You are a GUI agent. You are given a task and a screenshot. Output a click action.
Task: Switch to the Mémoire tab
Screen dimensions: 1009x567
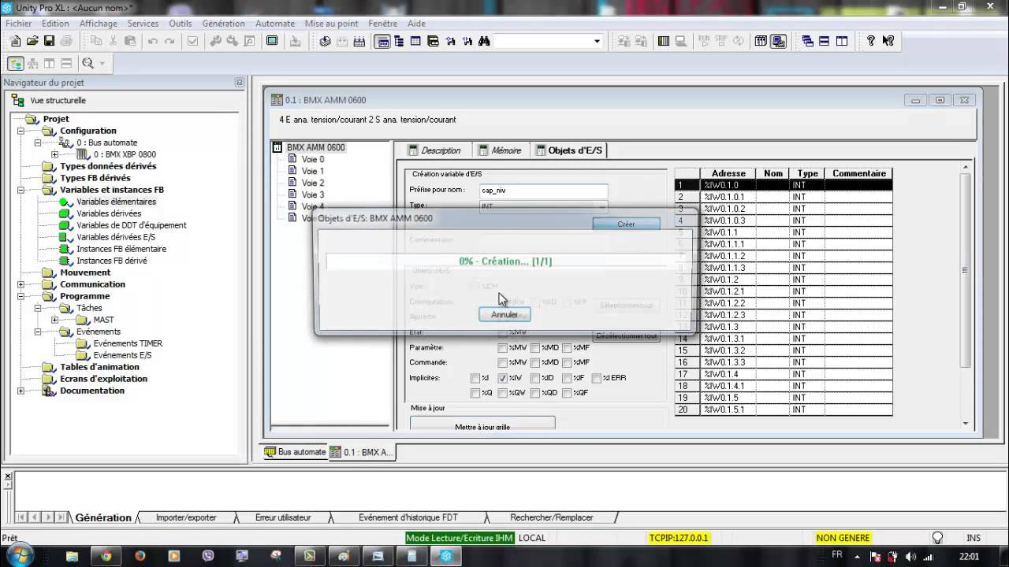click(x=499, y=150)
